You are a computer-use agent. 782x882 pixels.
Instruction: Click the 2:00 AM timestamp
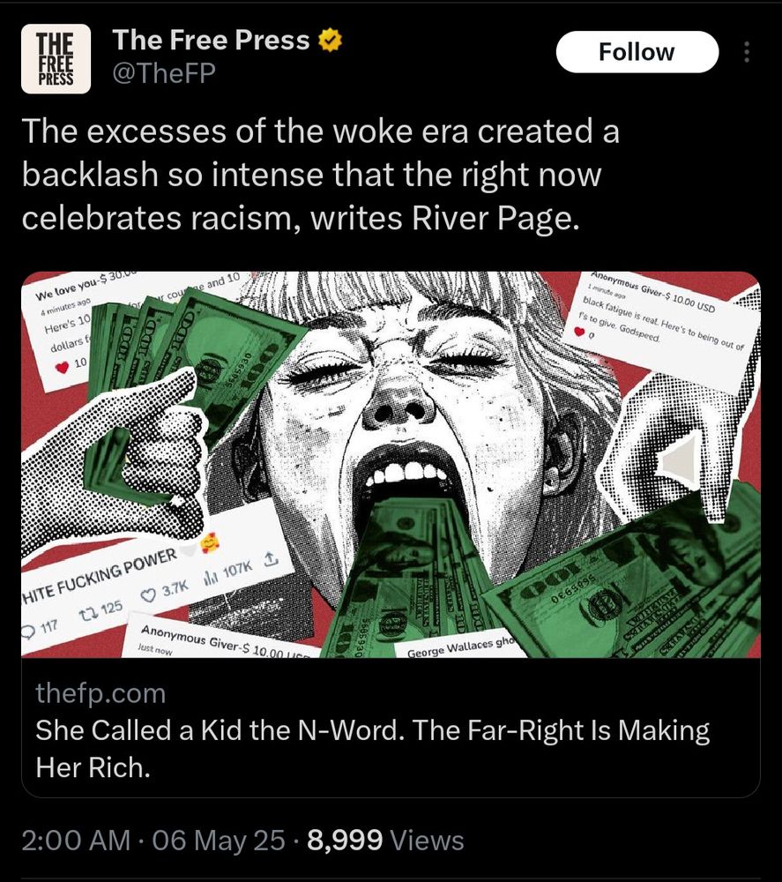pyautogui.click(x=75, y=841)
